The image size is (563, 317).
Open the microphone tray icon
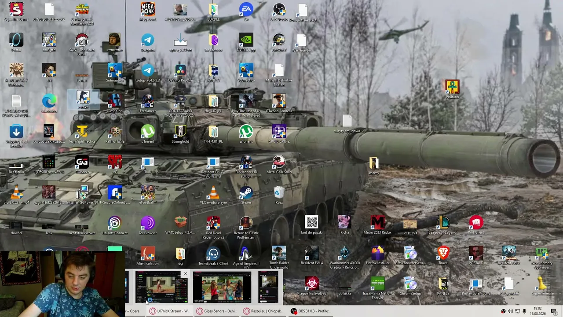[x=524, y=311]
